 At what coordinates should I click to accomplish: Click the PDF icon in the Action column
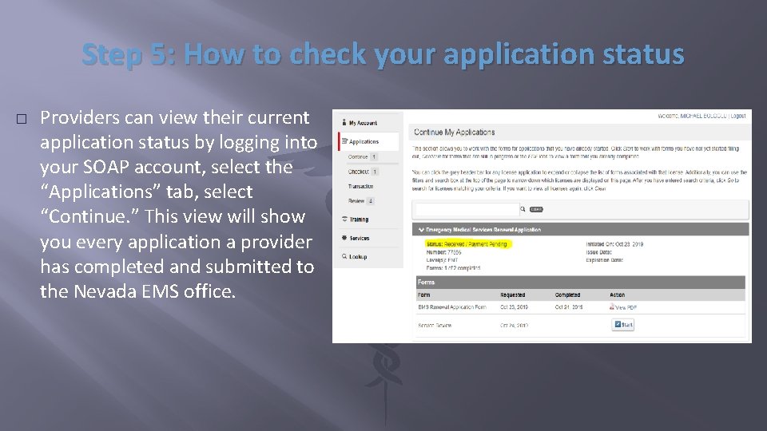coord(611,306)
